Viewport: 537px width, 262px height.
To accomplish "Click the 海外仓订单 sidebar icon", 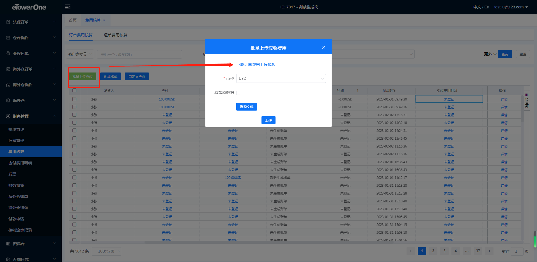I will 8,69.
